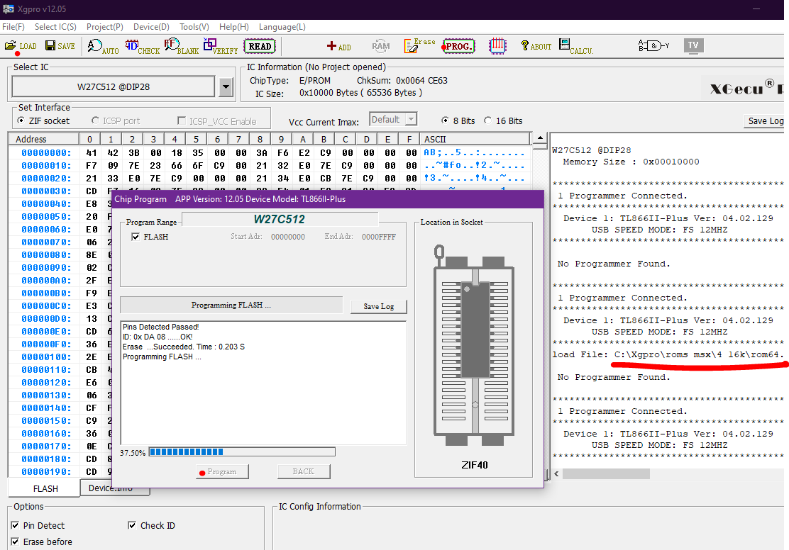
Task: Expand the Select IC dropdown arrow
Action: [226, 87]
